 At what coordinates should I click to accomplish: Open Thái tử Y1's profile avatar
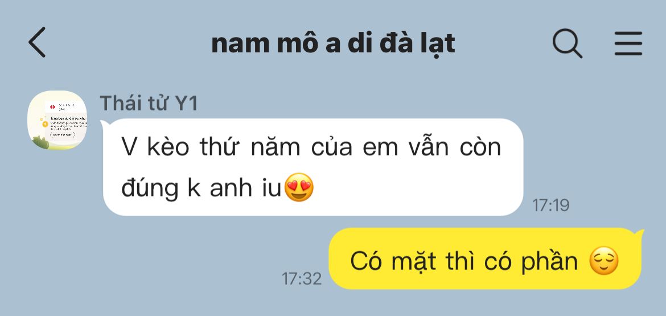point(57,120)
